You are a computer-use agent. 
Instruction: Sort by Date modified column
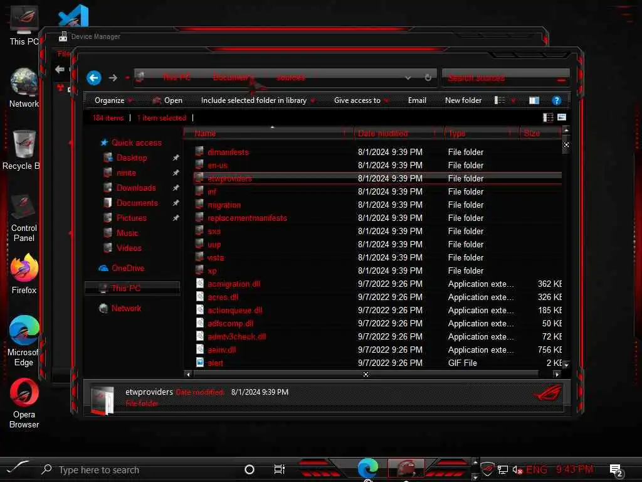(x=399, y=133)
